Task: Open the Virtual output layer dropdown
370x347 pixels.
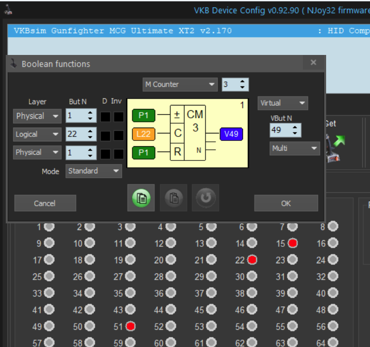Action: (283, 103)
